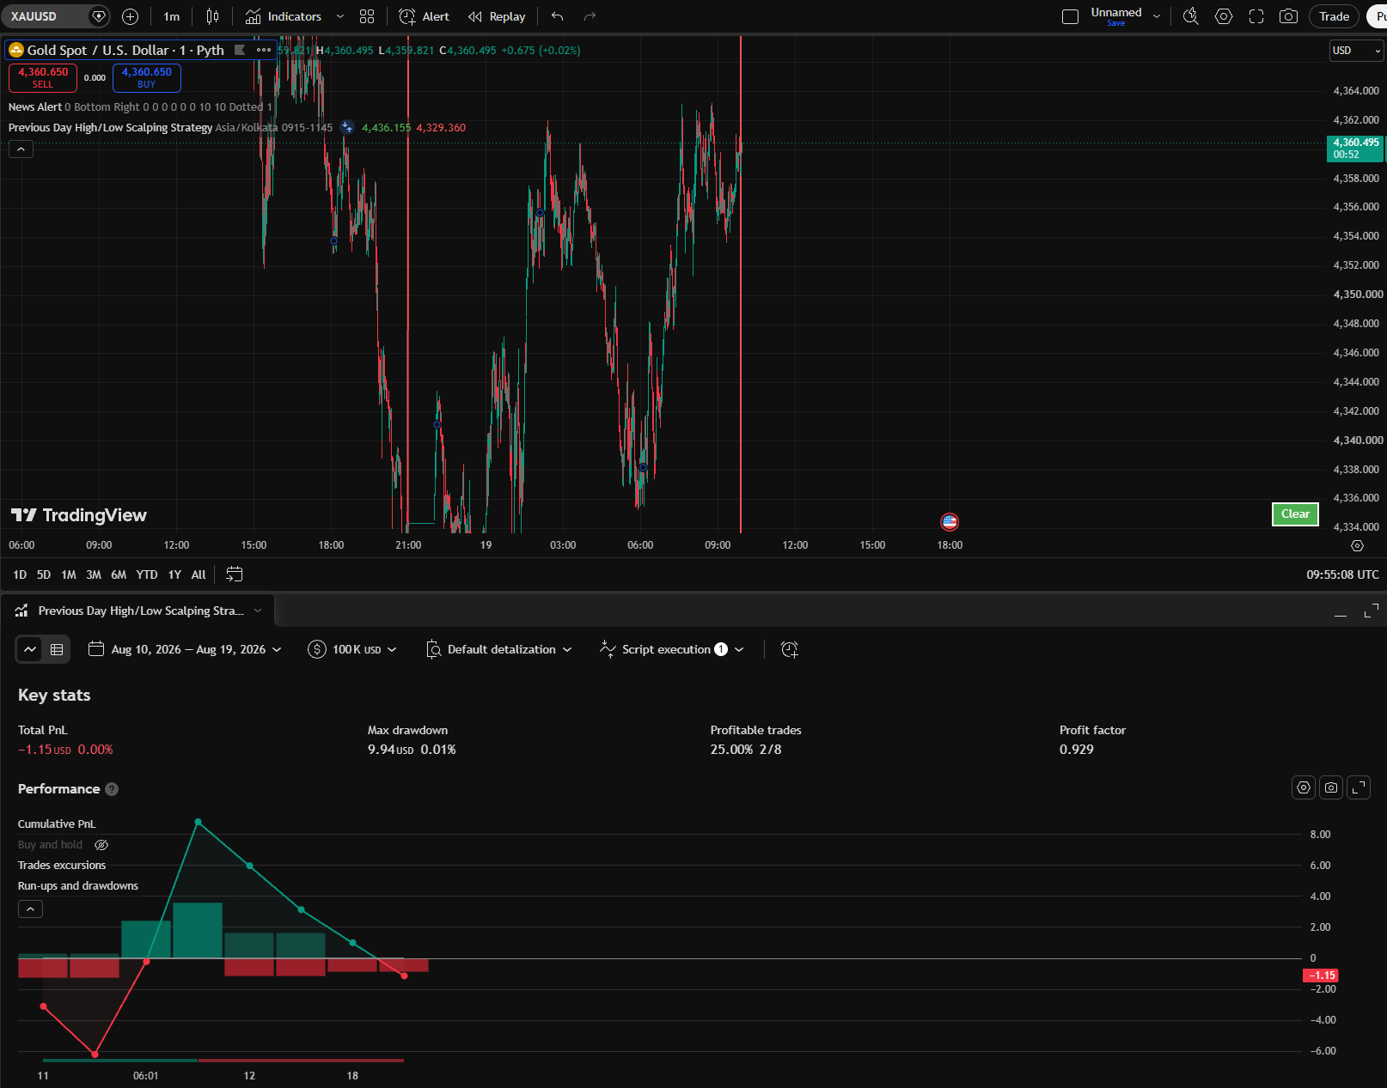Open the Default detalization dropdown
The image size is (1387, 1088).
click(499, 649)
